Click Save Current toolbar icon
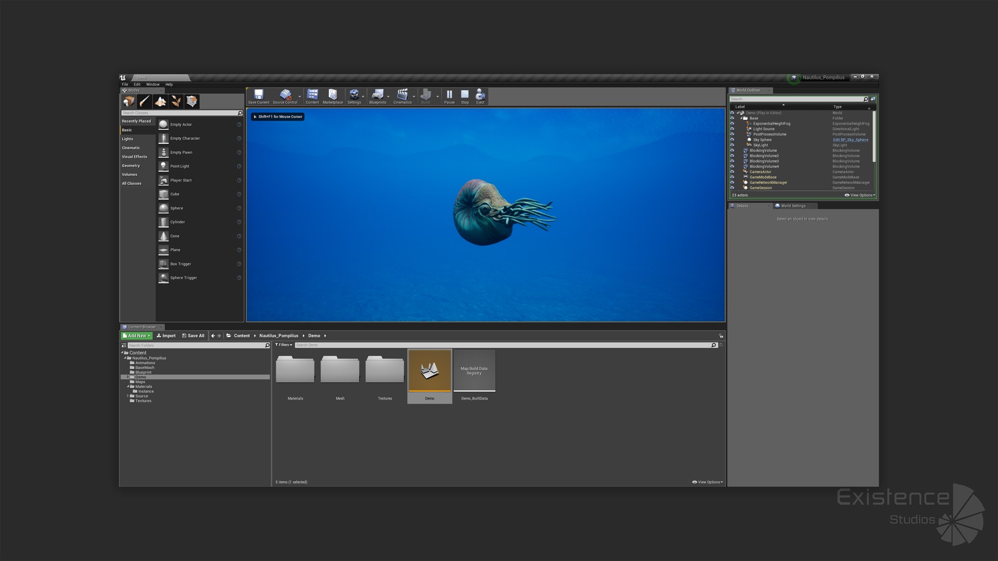 258,95
